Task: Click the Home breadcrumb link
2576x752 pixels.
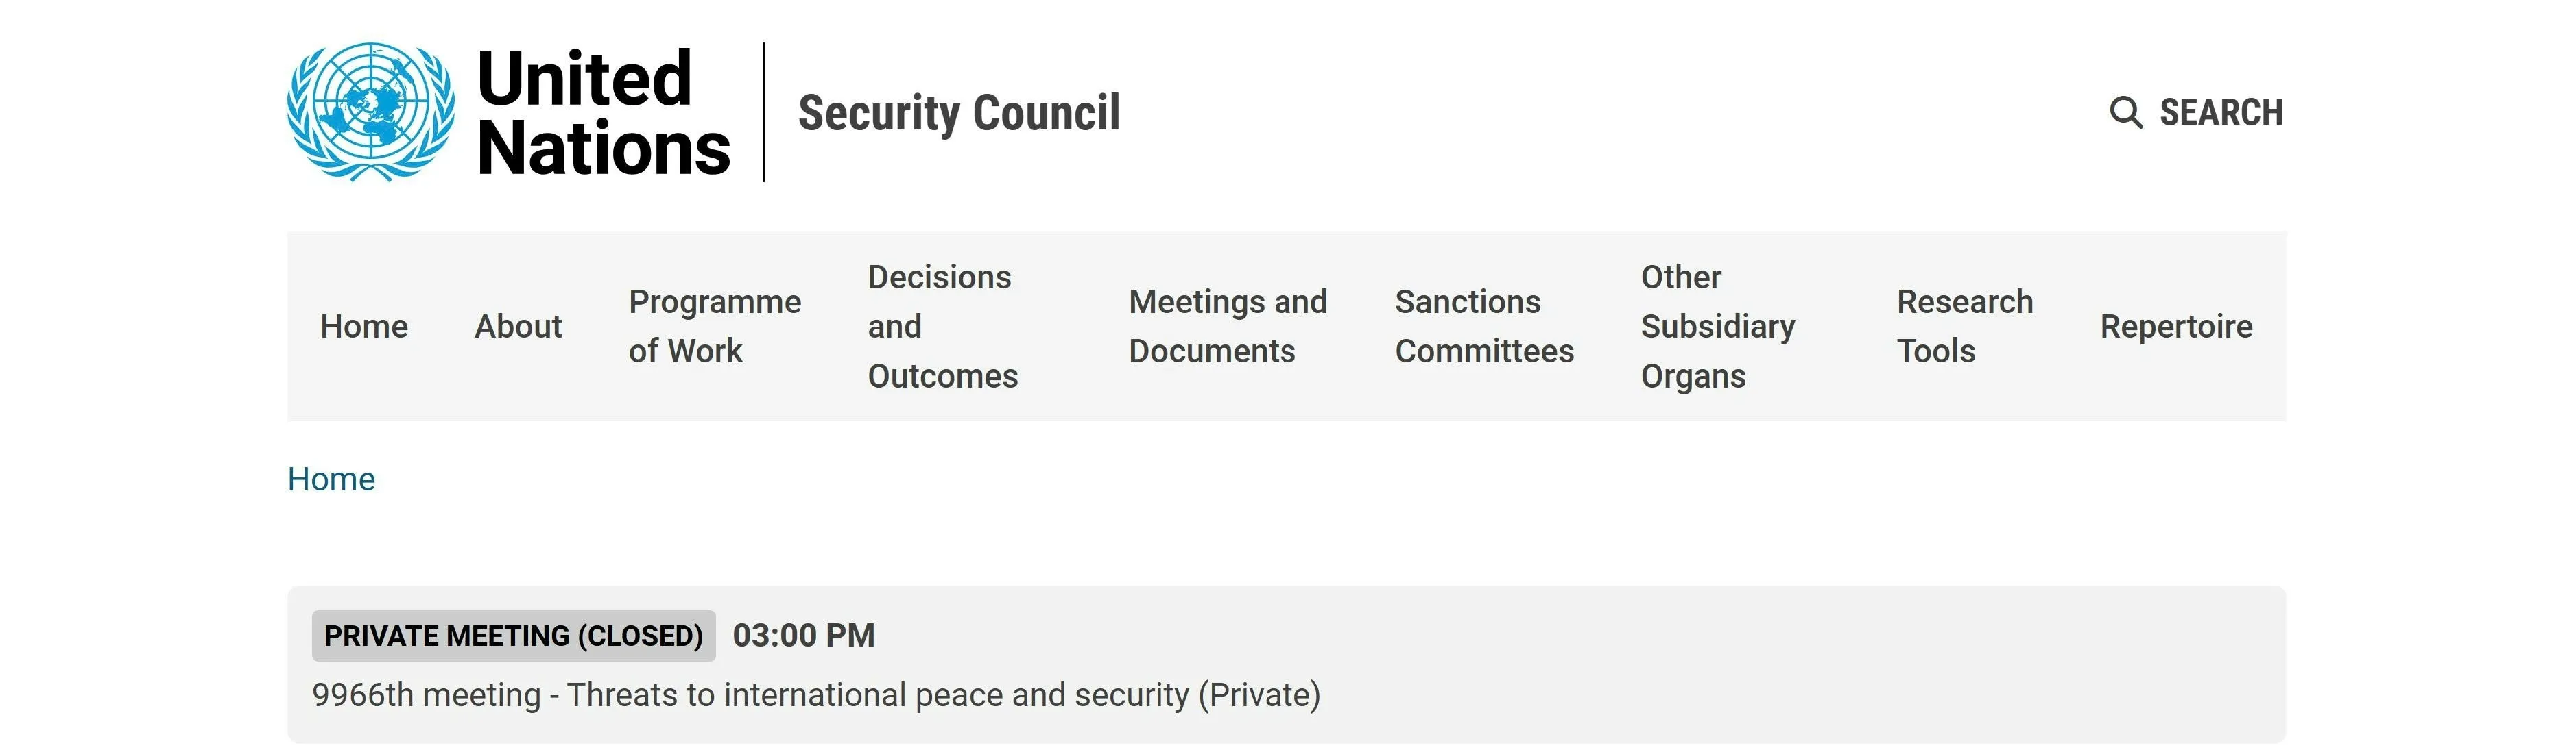Action: (x=331, y=479)
